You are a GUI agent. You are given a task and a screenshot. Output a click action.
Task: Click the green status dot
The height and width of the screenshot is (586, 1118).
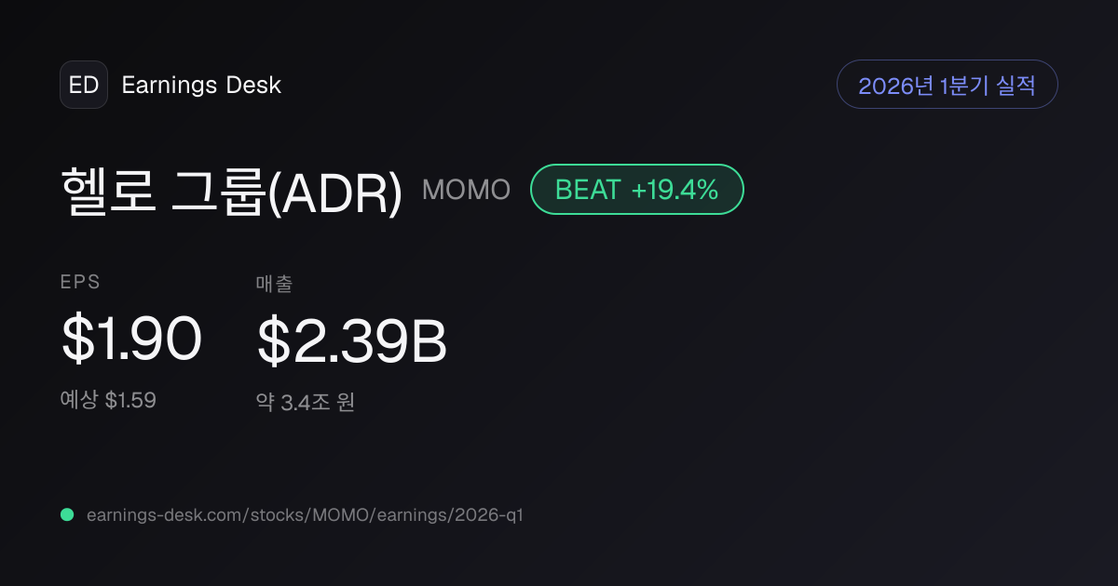[x=67, y=514]
